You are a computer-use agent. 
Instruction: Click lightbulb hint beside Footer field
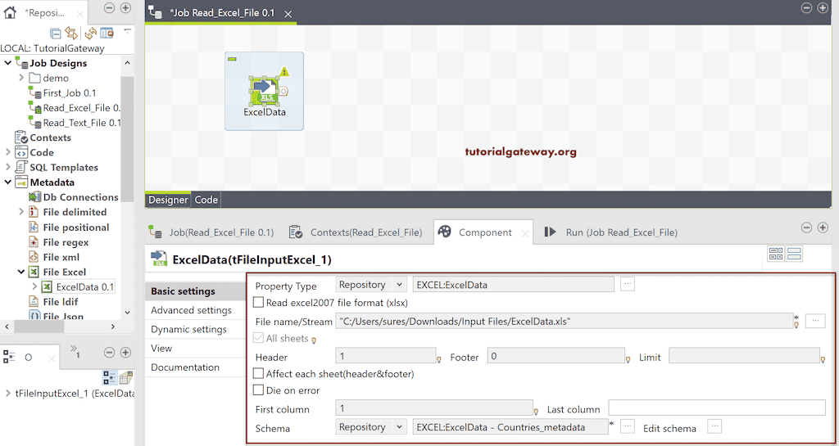point(628,359)
